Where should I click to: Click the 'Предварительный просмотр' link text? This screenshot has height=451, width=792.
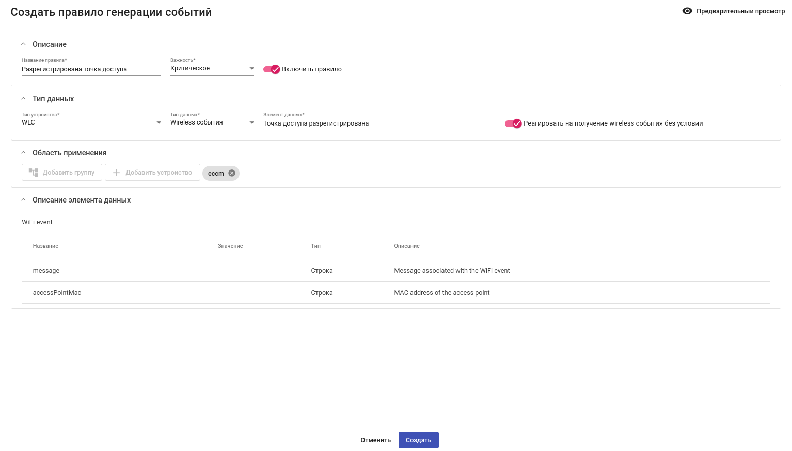740,11
